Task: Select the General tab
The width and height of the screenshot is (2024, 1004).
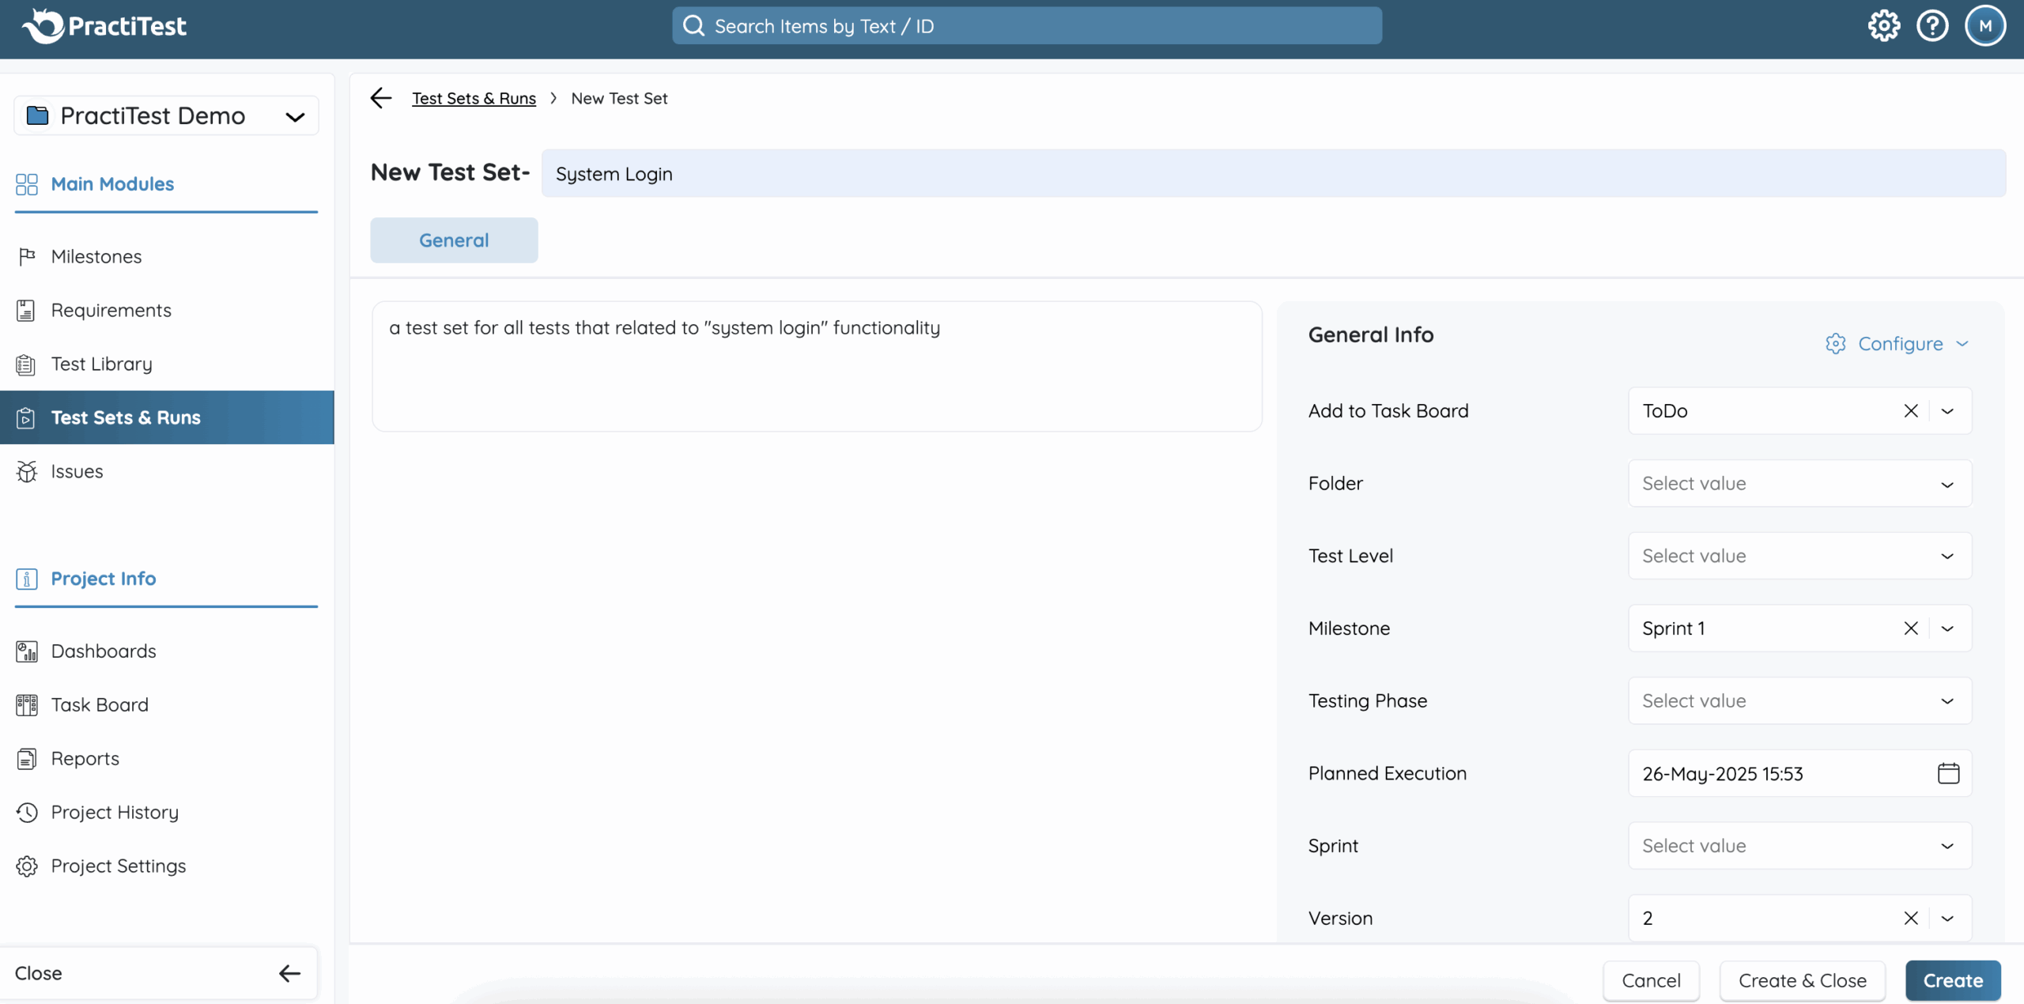Action: tap(454, 240)
